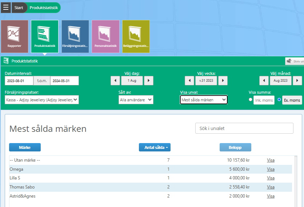
Task: Click the 4 000,00 kr amount
Action: pyautogui.click(x=239, y=178)
